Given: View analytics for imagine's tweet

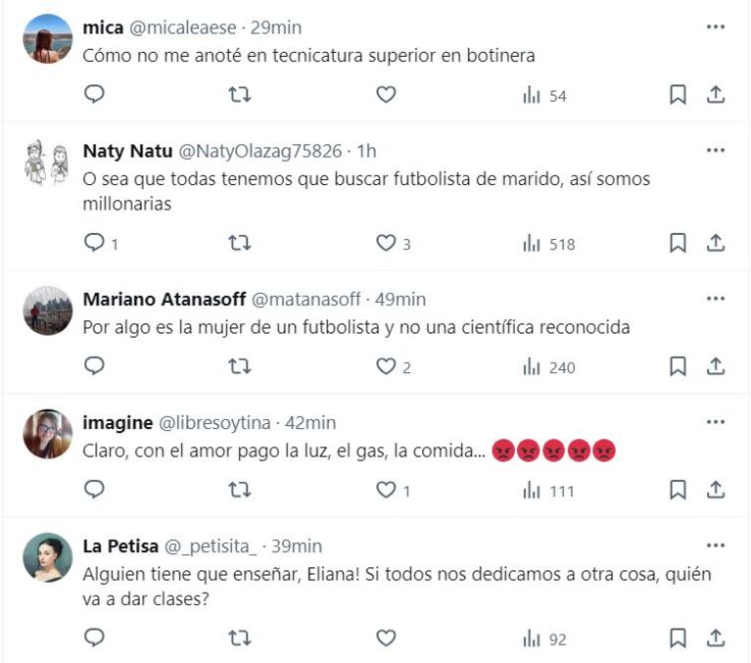Looking at the screenshot, I should pos(548,491).
